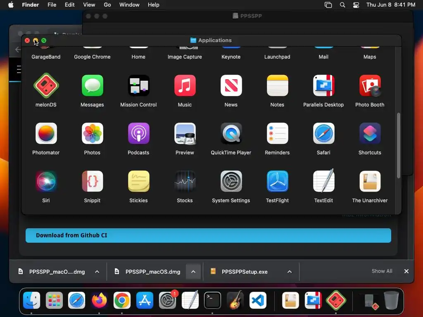Click the PPSSPP window title bar

tap(248, 16)
